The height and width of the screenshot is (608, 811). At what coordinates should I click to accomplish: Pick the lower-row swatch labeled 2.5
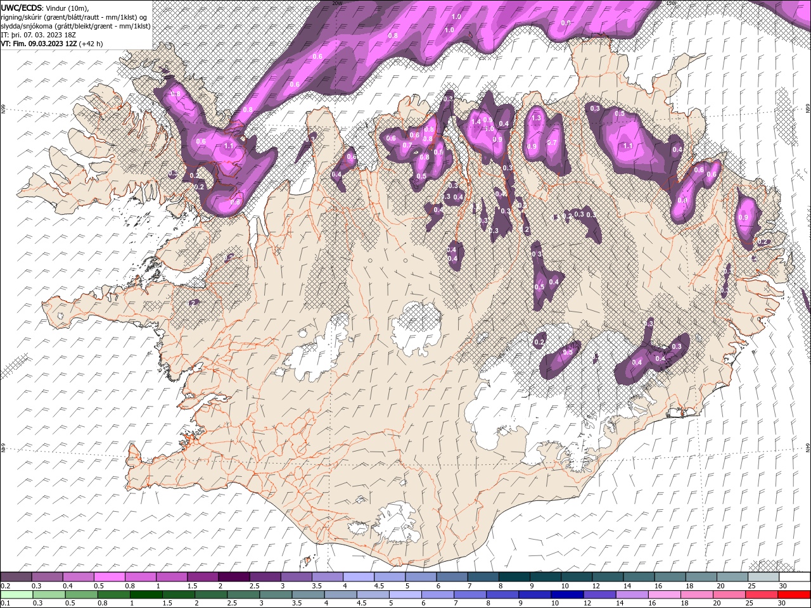point(243,594)
